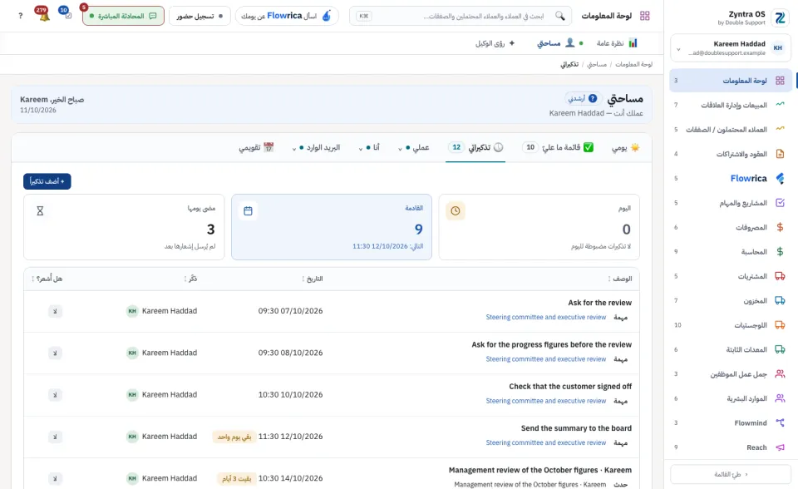Open المبيعات وإدارة العلاقات in the sidebar
This screenshot has height=489, width=798.
(731, 105)
